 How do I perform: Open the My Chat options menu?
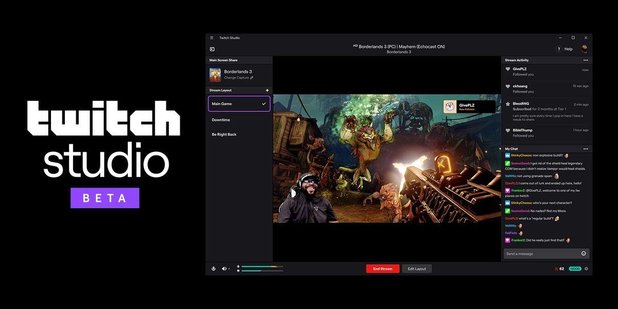pos(585,148)
